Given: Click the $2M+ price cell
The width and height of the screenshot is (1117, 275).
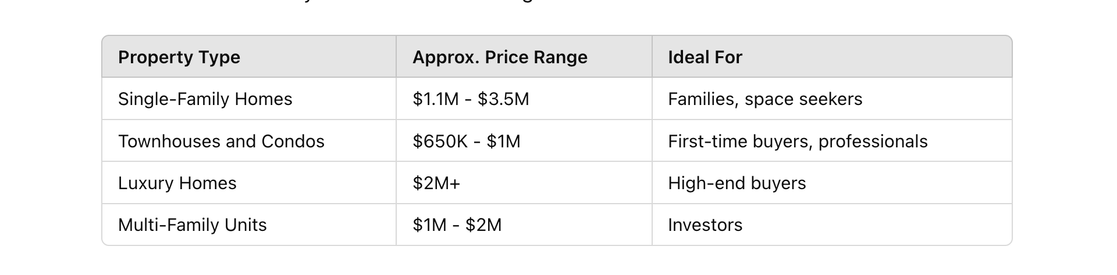Looking at the screenshot, I should click(524, 183).
